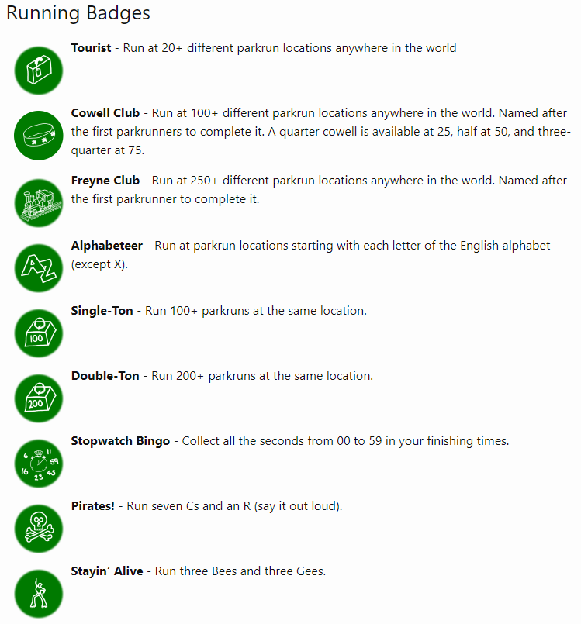Click the bold "Double-Ton" title text
This screenshot has height=624, width=581.
click(105, 376)
